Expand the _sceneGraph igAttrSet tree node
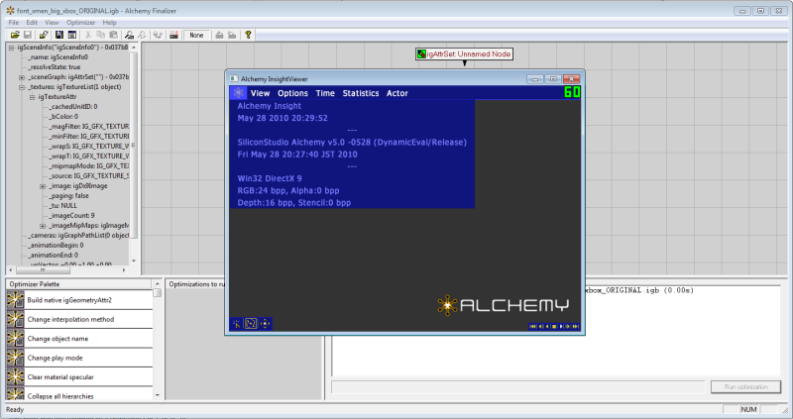This screenshot has height=419, width=793. 22,76
